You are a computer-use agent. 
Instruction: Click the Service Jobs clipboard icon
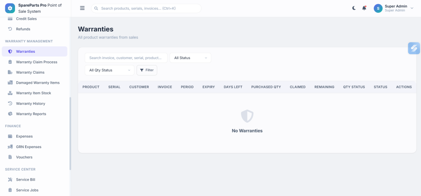click(10, 190)
